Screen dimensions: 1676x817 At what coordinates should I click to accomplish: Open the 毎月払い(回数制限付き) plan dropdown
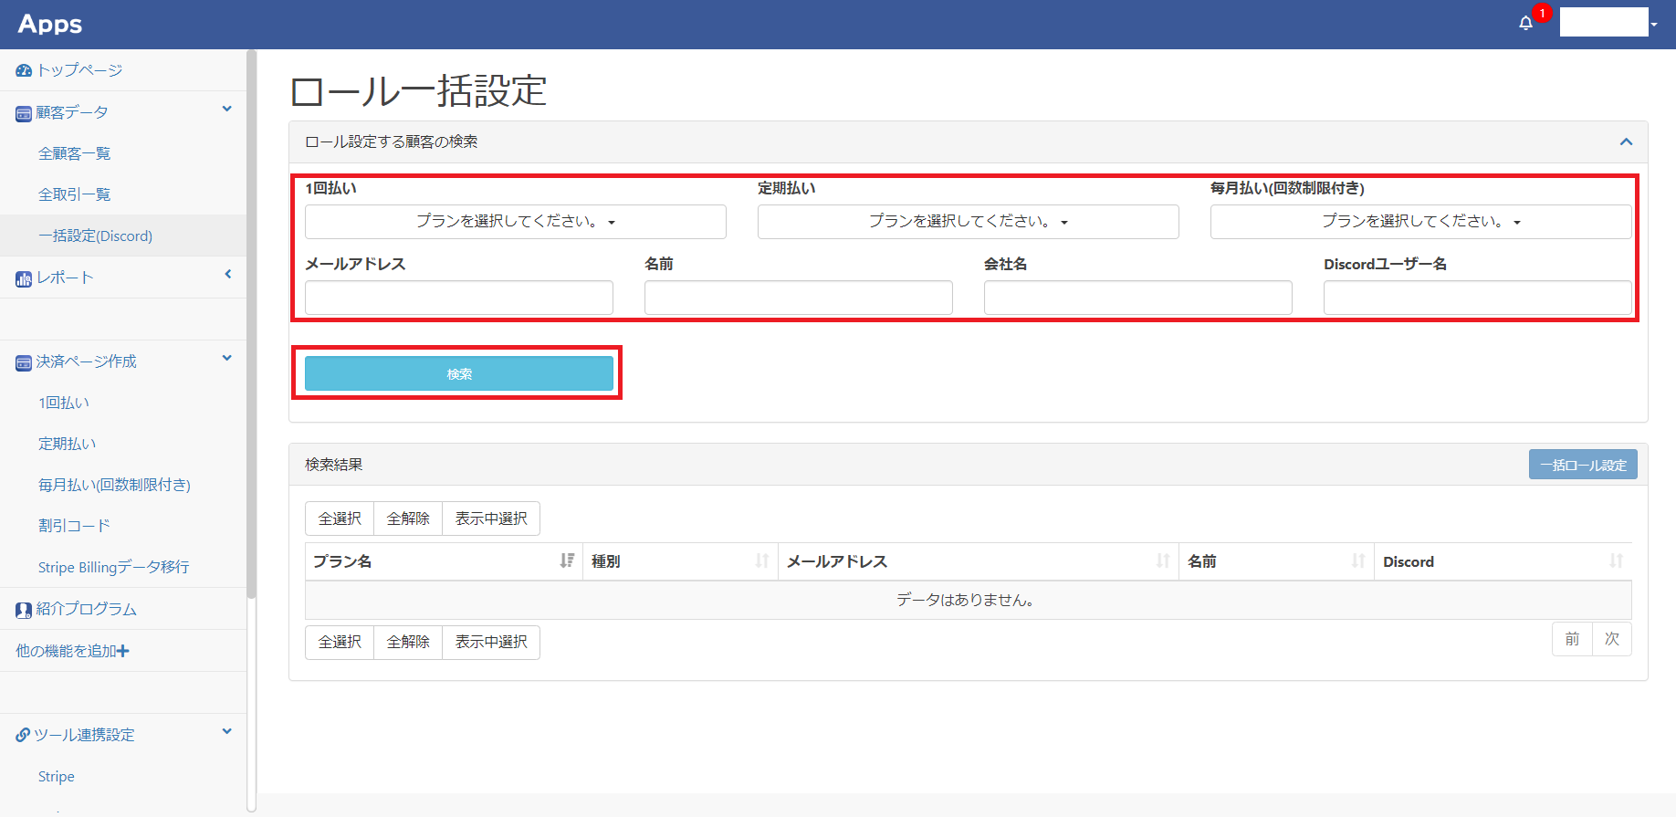click(1421, 222)
